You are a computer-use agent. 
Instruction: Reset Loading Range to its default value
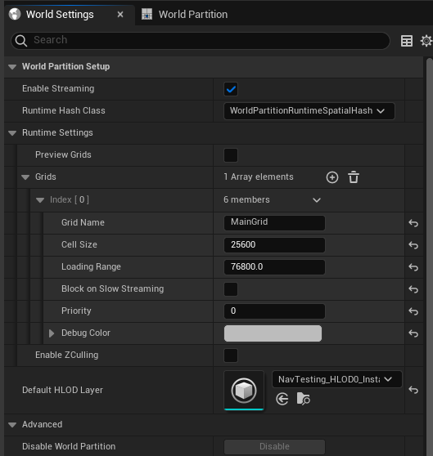[413, 267]
